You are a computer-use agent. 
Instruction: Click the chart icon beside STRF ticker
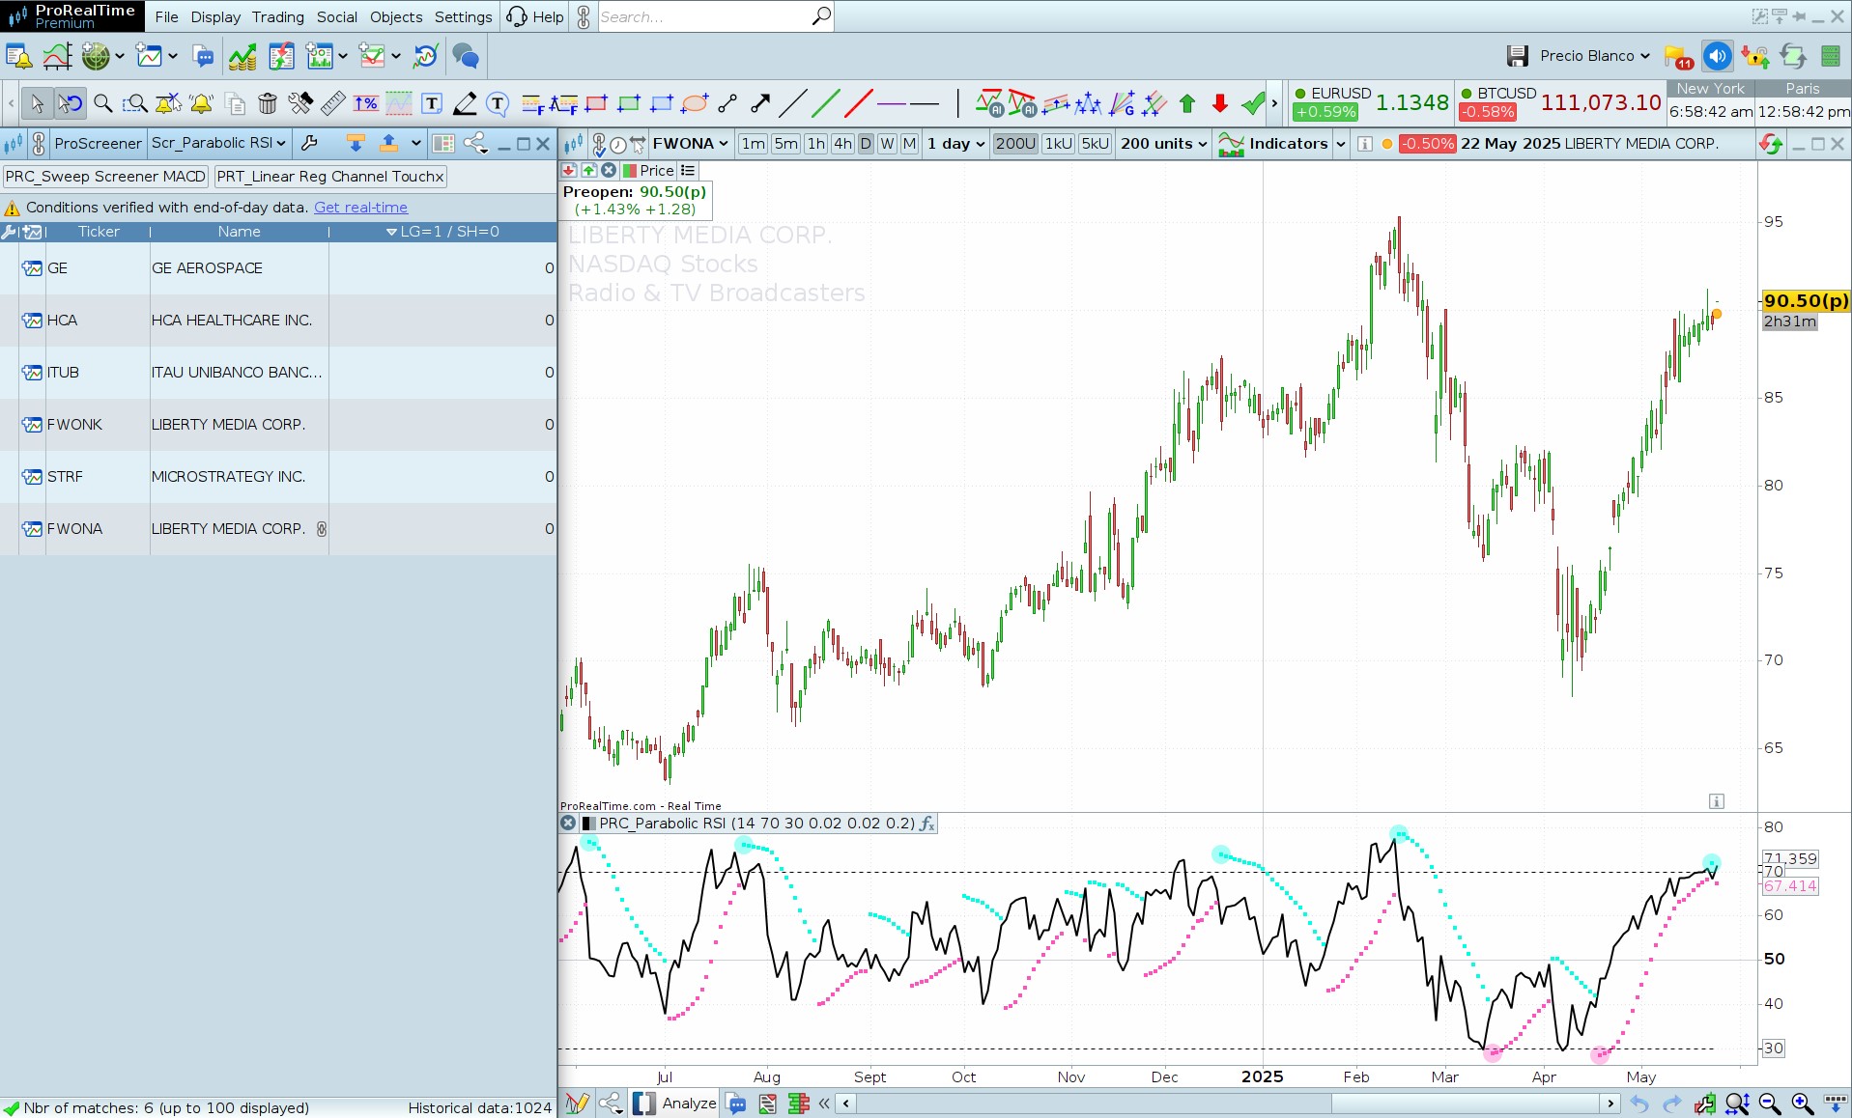pyautogui.click(x=32, y=477)
